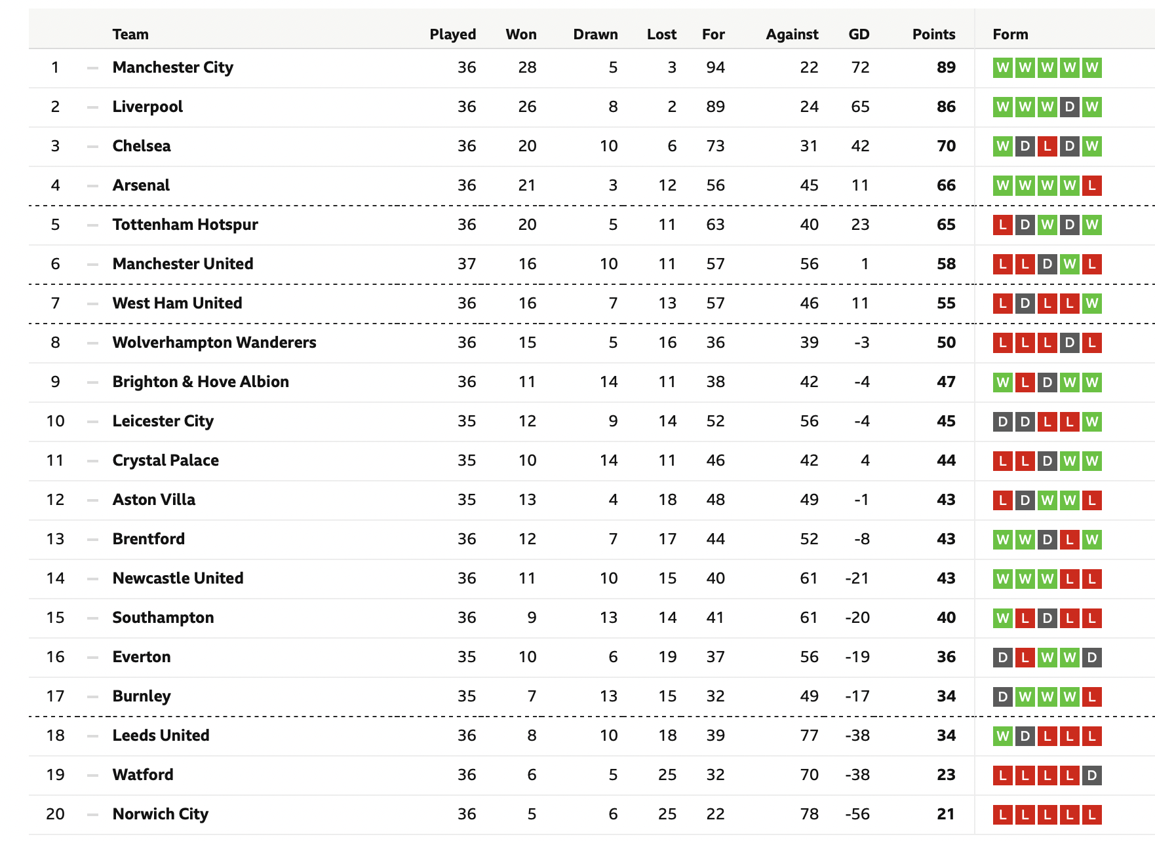Click the Form column header
Screen dimensions: 1155x841
(1010, 34)
